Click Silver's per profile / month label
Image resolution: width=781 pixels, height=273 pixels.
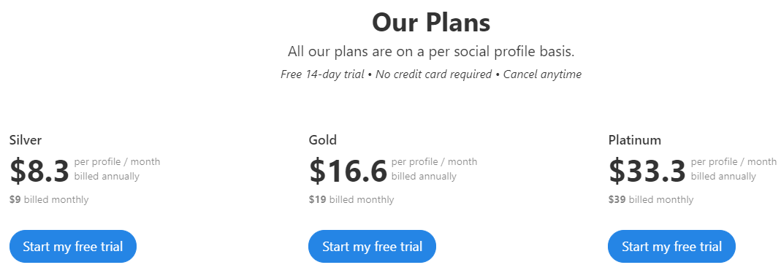tap(117, 161)
